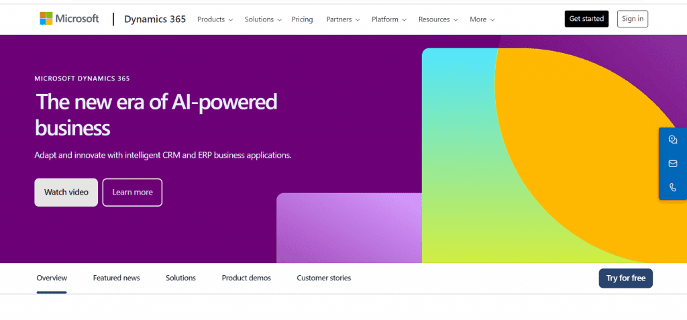Click the Microsoft logo
Image resolution: width=687 pixels, height=320 pixels.
point(69,19)
